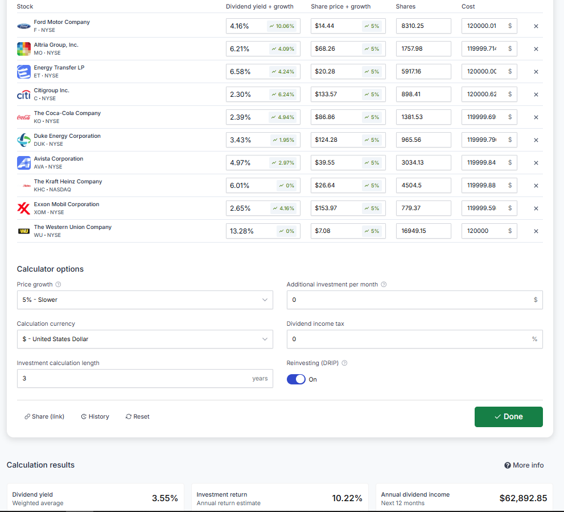Open the Price growth help icon

pyautogui.click(x=58, y=284)
